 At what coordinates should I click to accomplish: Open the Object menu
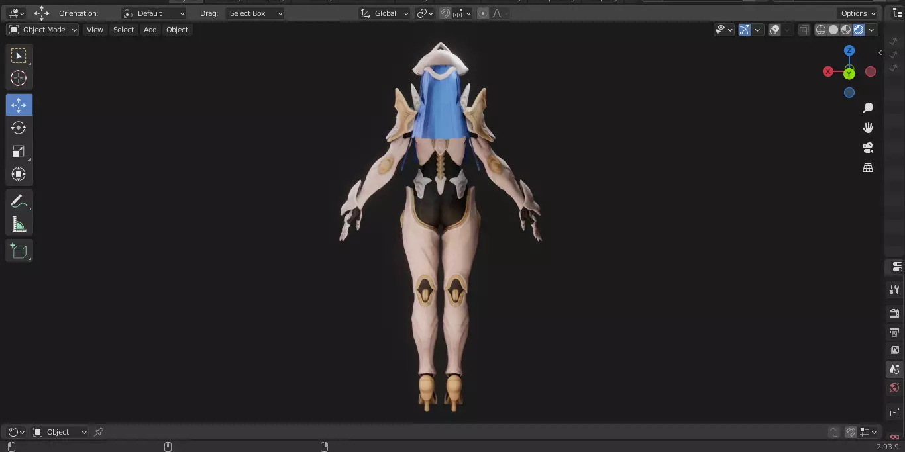177,30
